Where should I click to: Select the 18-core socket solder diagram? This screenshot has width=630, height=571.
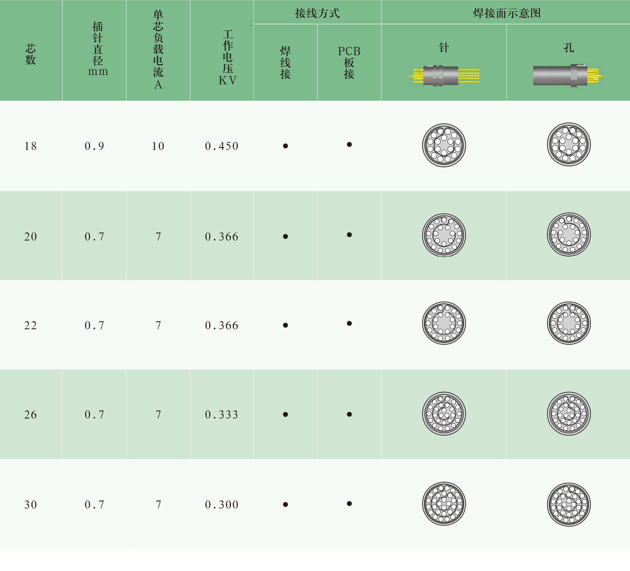569,144
